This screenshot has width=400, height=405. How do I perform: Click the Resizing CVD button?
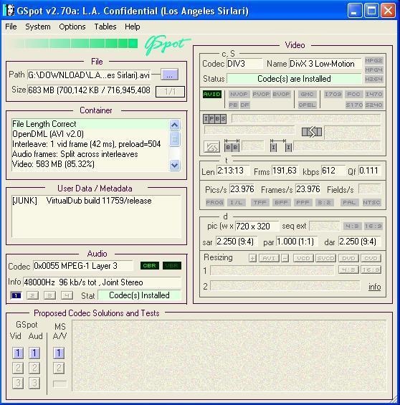tap(371, 258)
